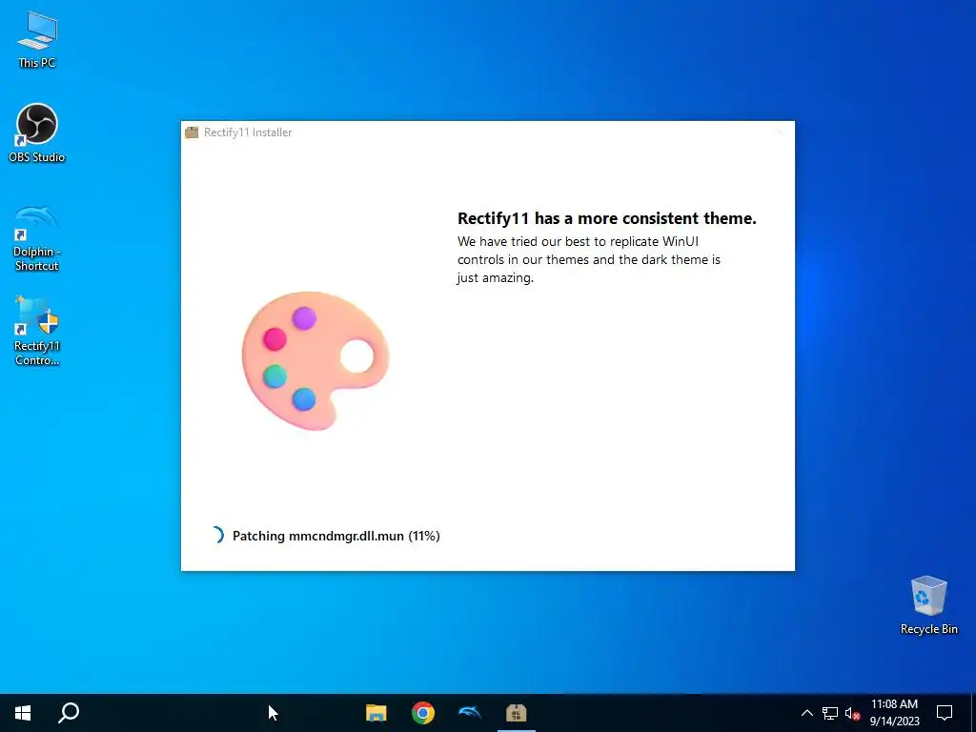The height and width of the screenshot is (732, 976).
Task: Select the OBS Studio desktop shortcut
Action: coord(37,133)
